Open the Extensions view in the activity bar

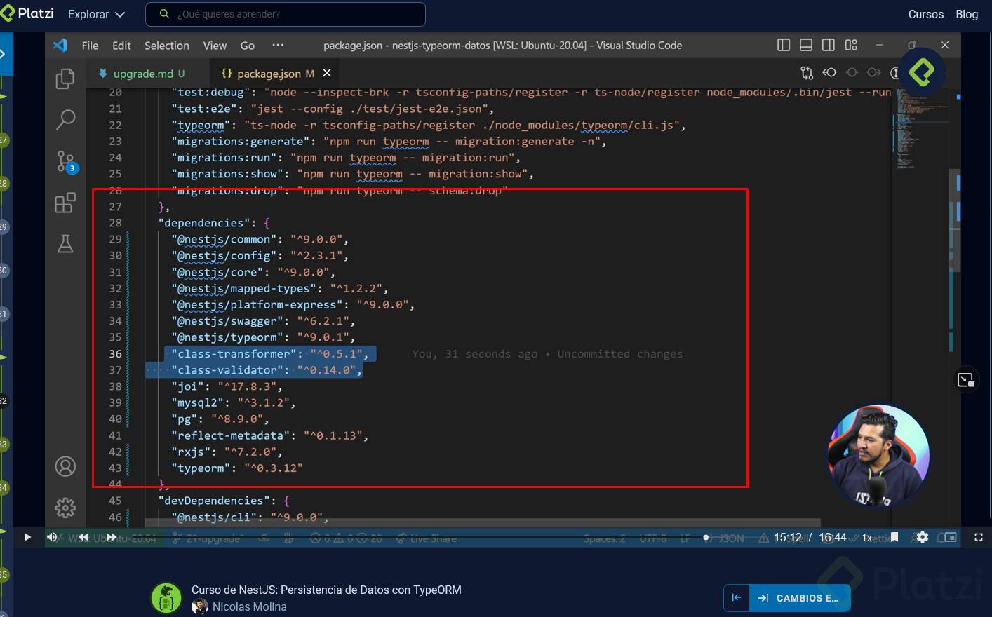click(x=65, y=203)
